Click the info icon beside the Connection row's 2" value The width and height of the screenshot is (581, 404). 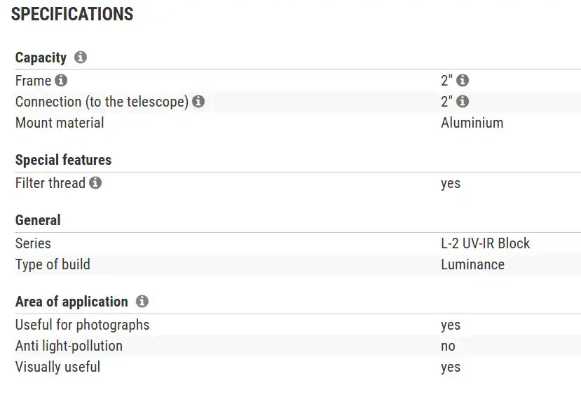(463, 102)
